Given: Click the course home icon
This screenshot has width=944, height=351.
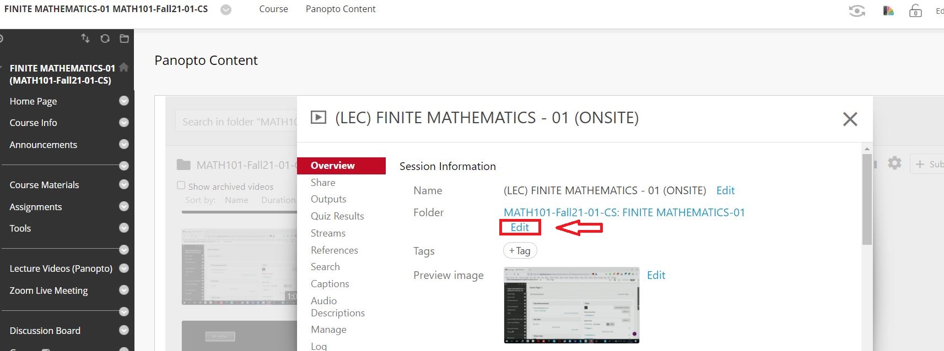Looking at the screenshot, I should click(124, 67).
